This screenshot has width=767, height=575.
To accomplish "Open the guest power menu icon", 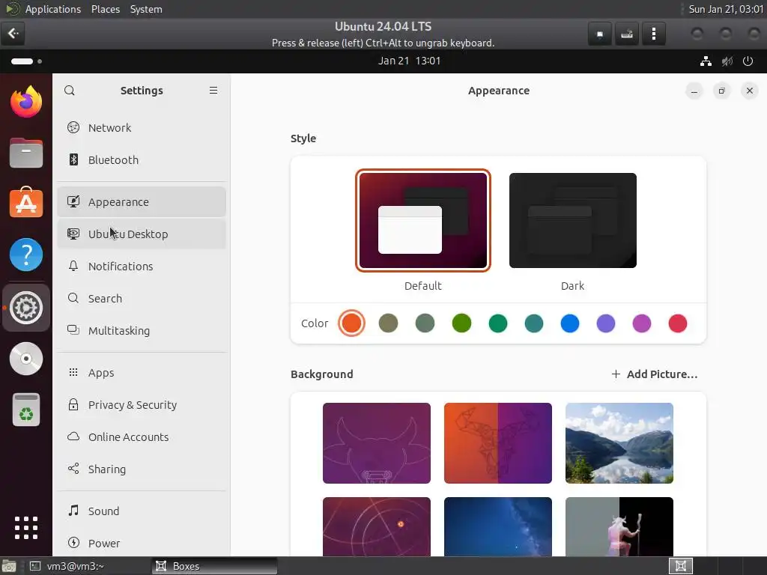I will tap(748, 61).
